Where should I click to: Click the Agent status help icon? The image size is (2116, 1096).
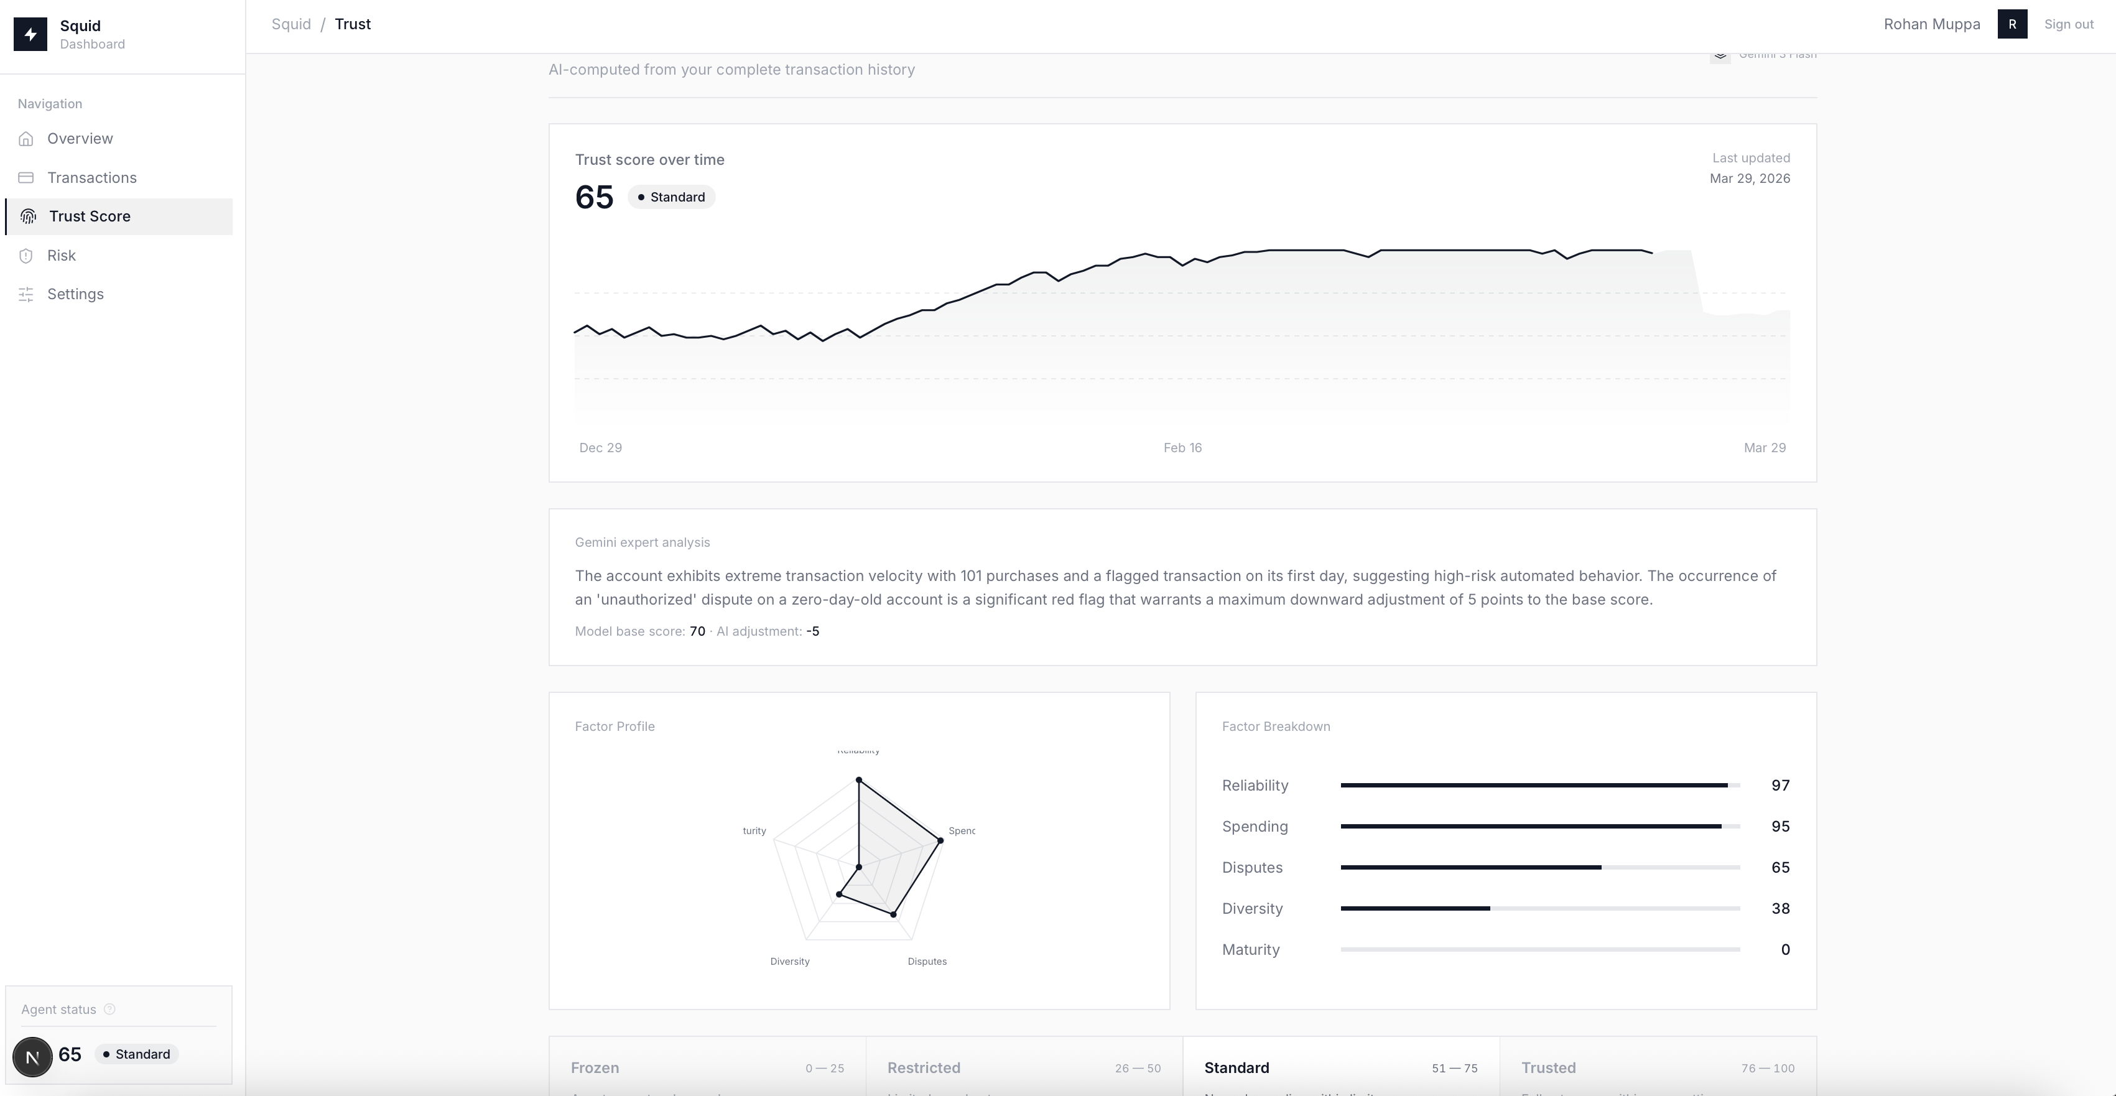110,1009
